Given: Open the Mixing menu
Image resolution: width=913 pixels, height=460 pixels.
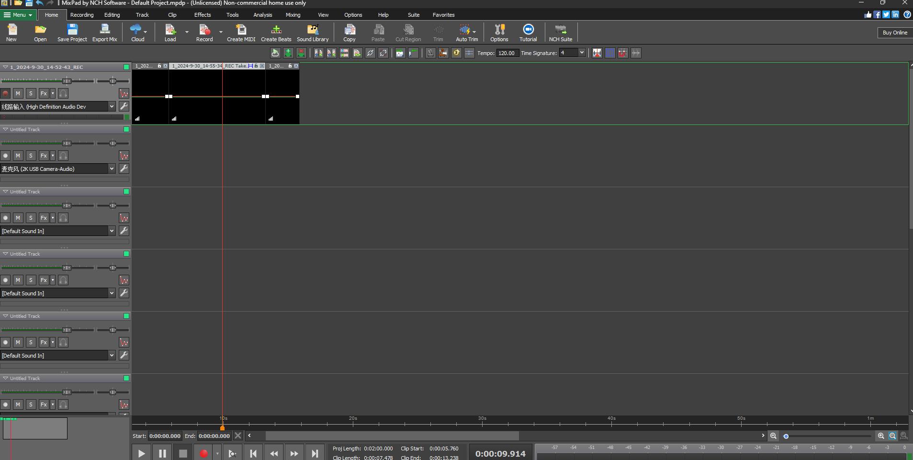Looking at the screenshot, I should (x=293, y=15).
